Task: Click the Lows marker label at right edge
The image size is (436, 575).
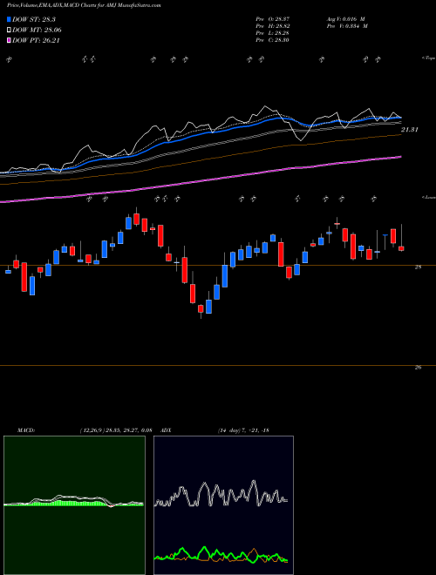Action: coord(428,197)
